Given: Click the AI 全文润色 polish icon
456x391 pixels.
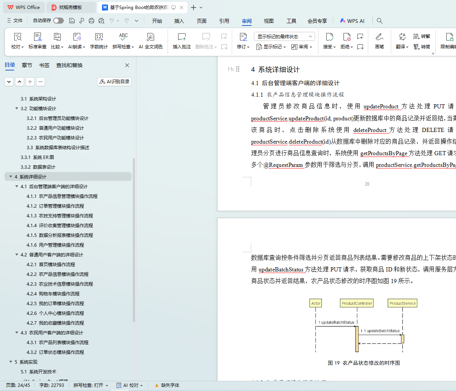Looking at the screenshot, I should pos(150,37).
